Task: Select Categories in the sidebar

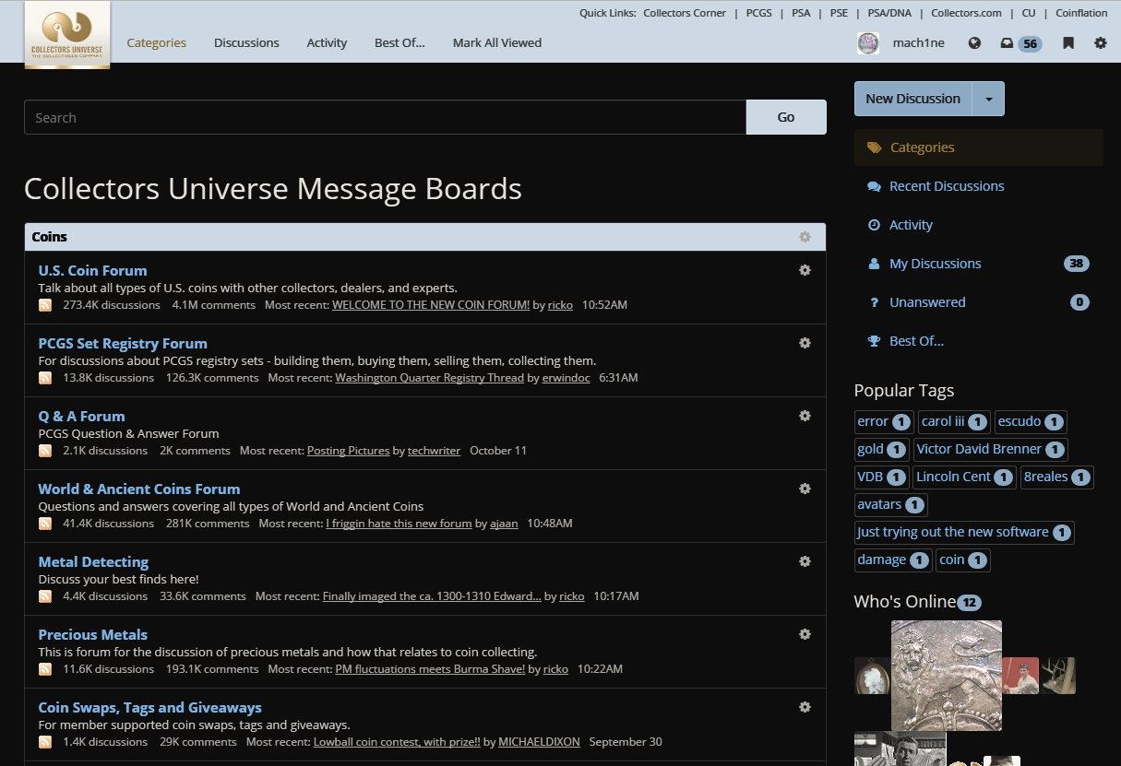Action: [x=979, y=147]
